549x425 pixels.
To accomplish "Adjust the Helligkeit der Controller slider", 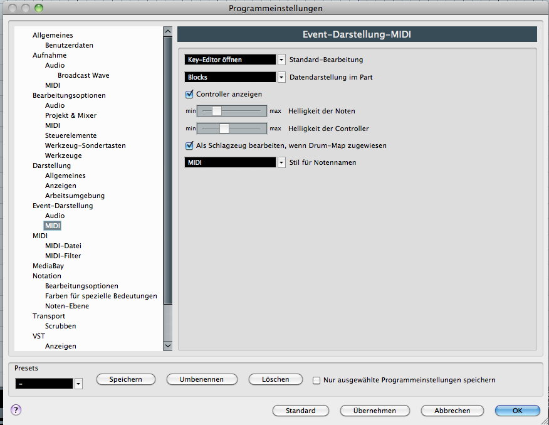I will (224, 129).
